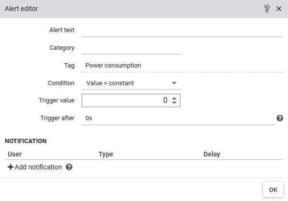Open the Condition dropdown
This screenshot has width=288, height=201.
tap(132, 83)
